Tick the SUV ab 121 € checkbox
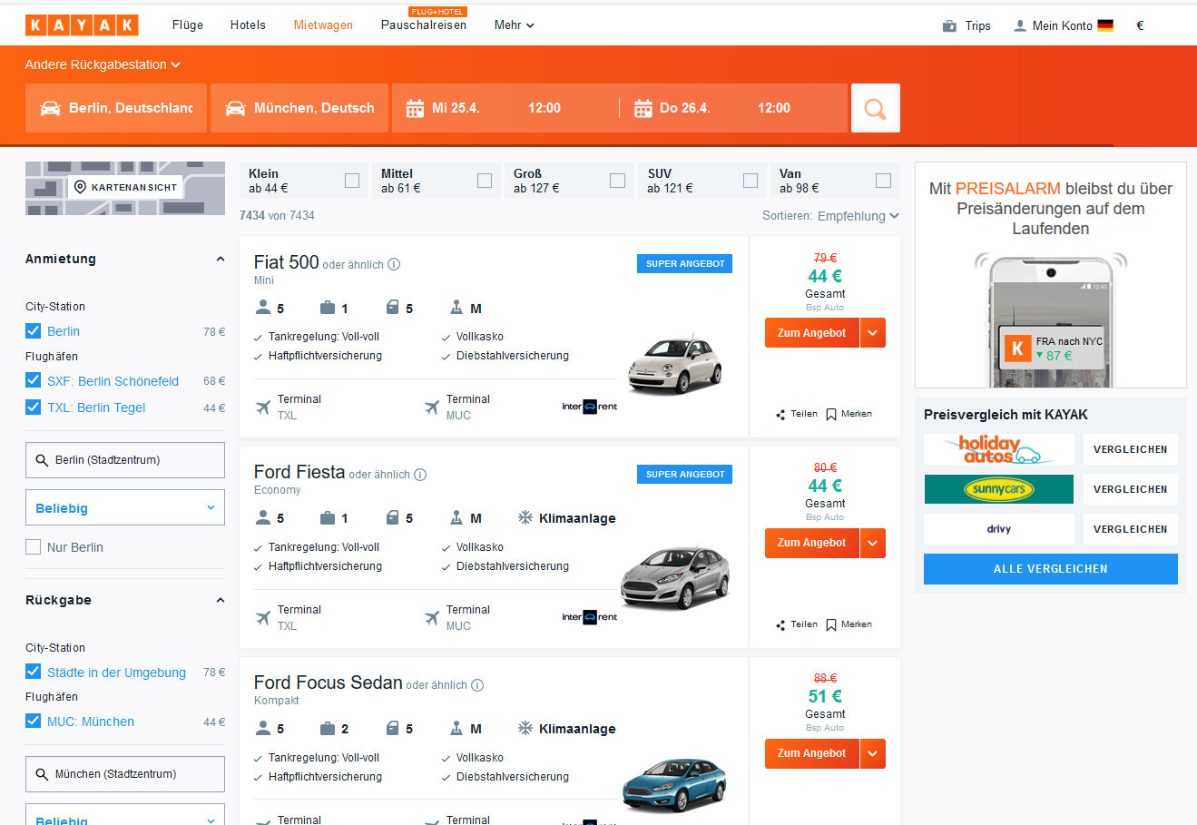The height and width of the screenshot is (825, 1197). pos(751,181)
